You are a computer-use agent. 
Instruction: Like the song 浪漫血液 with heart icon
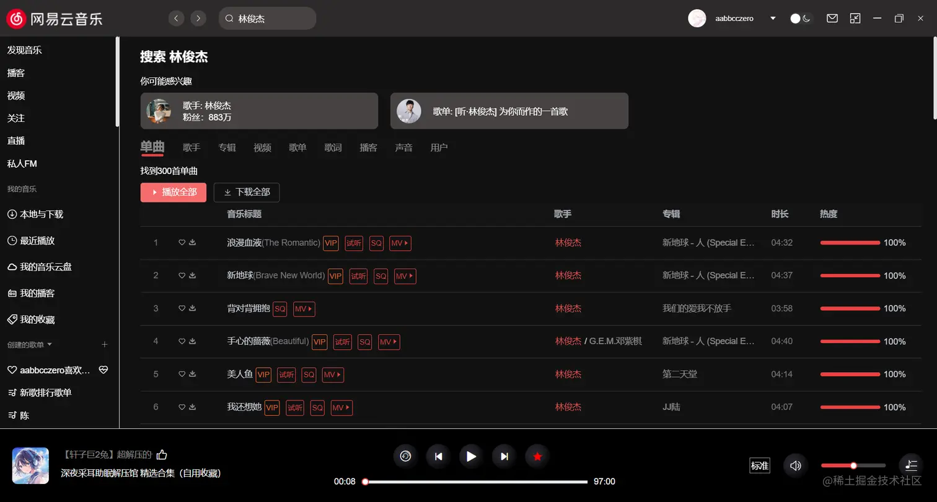(x=182, y=243)
